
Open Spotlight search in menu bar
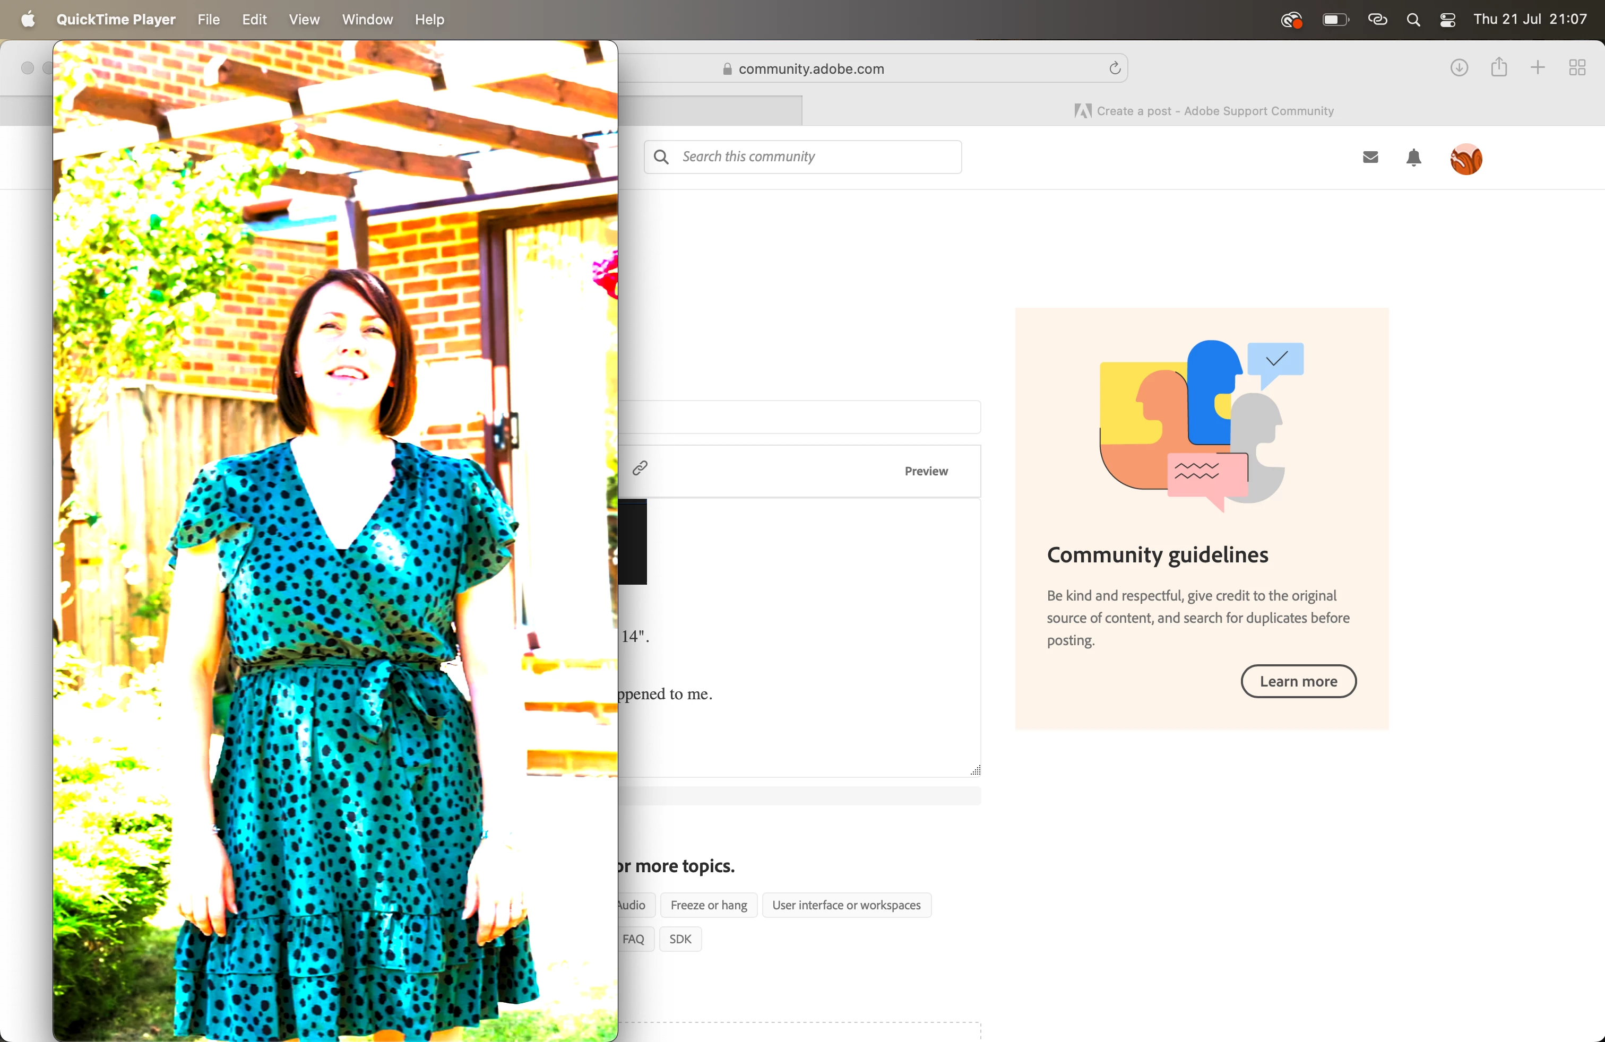click(1413, 20)
